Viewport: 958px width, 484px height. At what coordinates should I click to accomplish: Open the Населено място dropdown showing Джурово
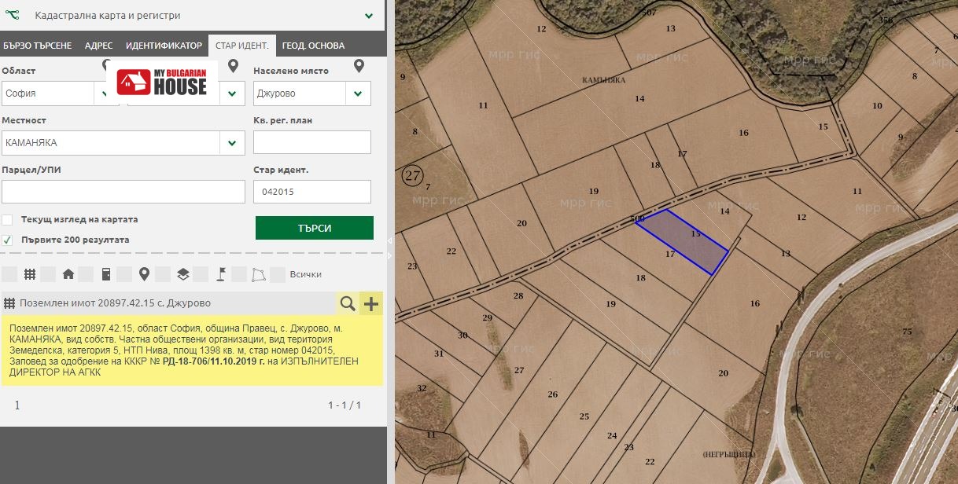(358, 93)
